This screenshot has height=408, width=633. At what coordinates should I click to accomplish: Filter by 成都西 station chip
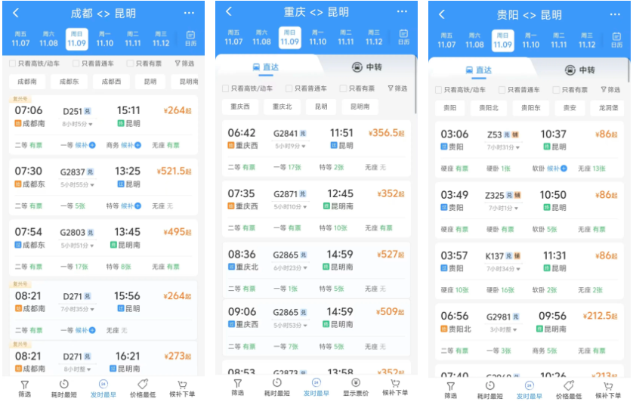point(110,82)
